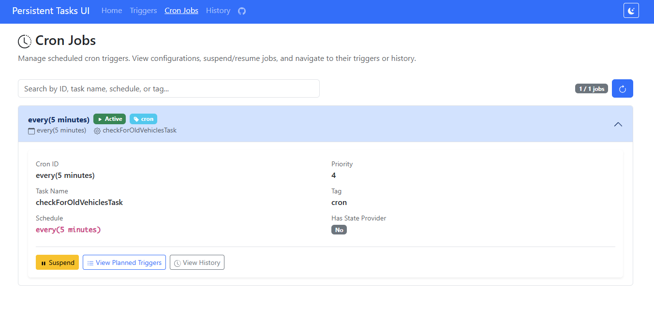Focus the cron job search field
The width and height of the screenshot is (654, 321).
coord(168,88)
